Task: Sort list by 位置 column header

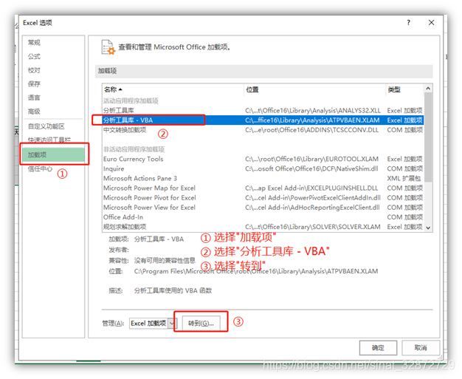Action: 314,89
